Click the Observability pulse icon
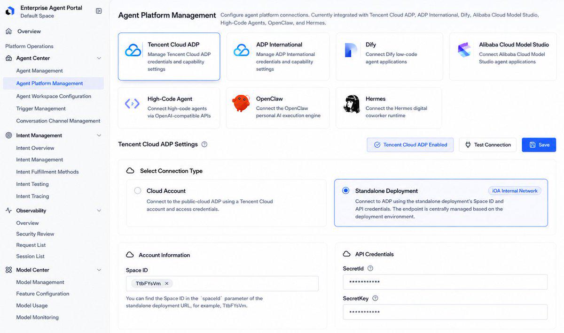The height and width of the screenshot is (333, 564). (x=8, y=211)
